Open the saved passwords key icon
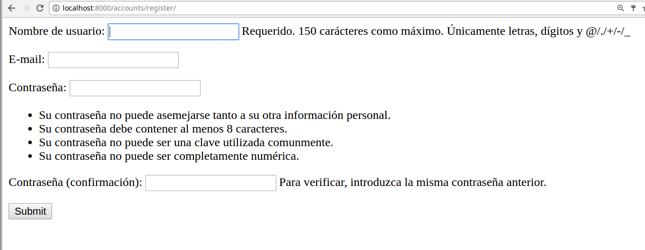The width and height of the screenshot is (645, 250). (633, 8)
